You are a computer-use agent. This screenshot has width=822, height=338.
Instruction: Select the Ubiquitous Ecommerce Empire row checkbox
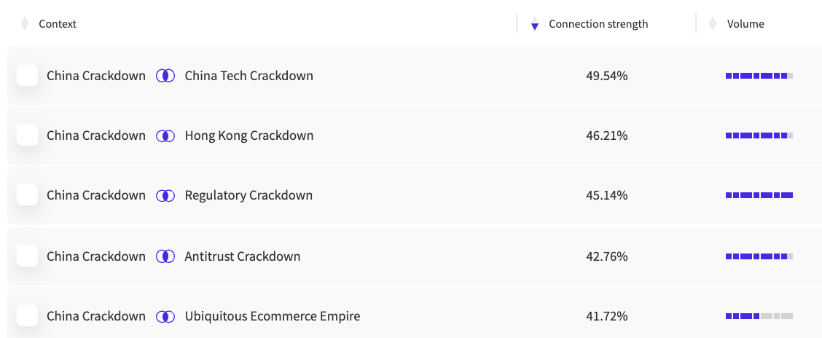(27, 316)
